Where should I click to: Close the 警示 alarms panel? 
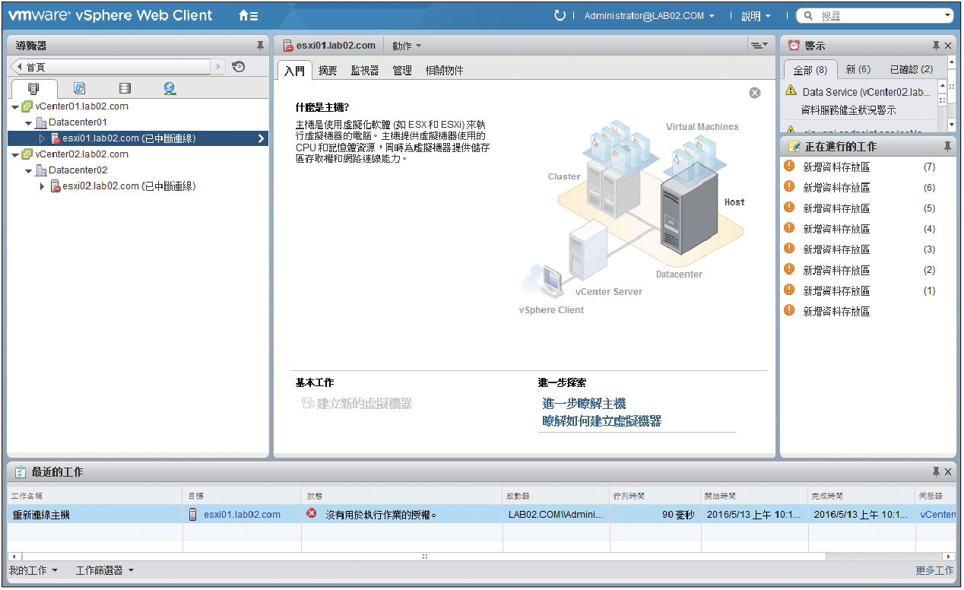[x=948, y=46]
